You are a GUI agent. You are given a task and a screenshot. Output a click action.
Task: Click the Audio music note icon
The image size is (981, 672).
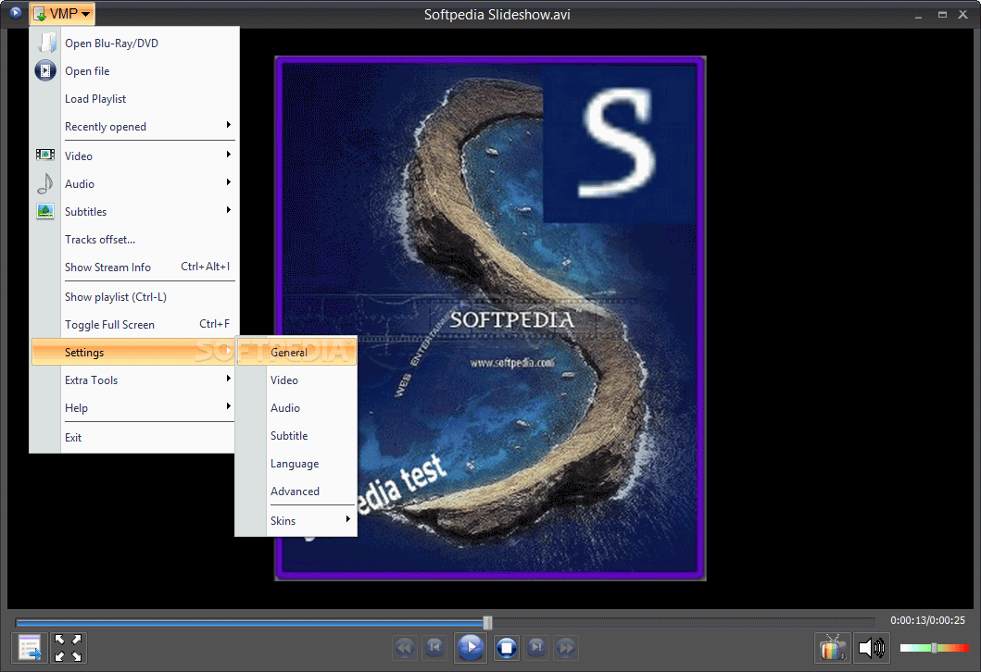pos(45,183)
